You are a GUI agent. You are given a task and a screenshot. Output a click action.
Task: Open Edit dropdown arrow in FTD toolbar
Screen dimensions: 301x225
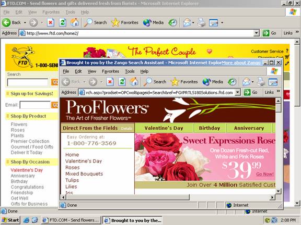222,22
